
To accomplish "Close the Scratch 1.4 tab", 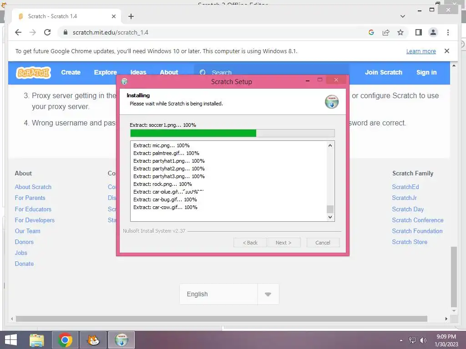I will [113, 16].
